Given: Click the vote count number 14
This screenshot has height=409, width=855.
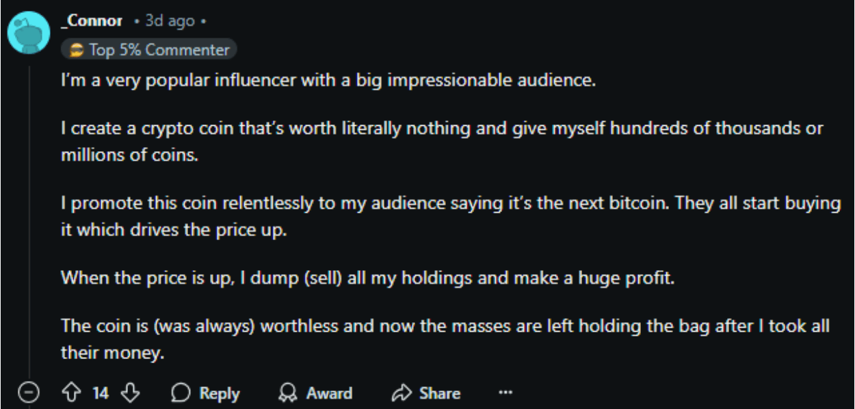Looking at the screenshot, I should pyautogui.click(x=101, y=393).
